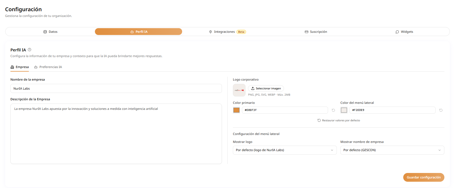Open the Datos tab
This screenshot has height=188, width=457.
point(50,32)
